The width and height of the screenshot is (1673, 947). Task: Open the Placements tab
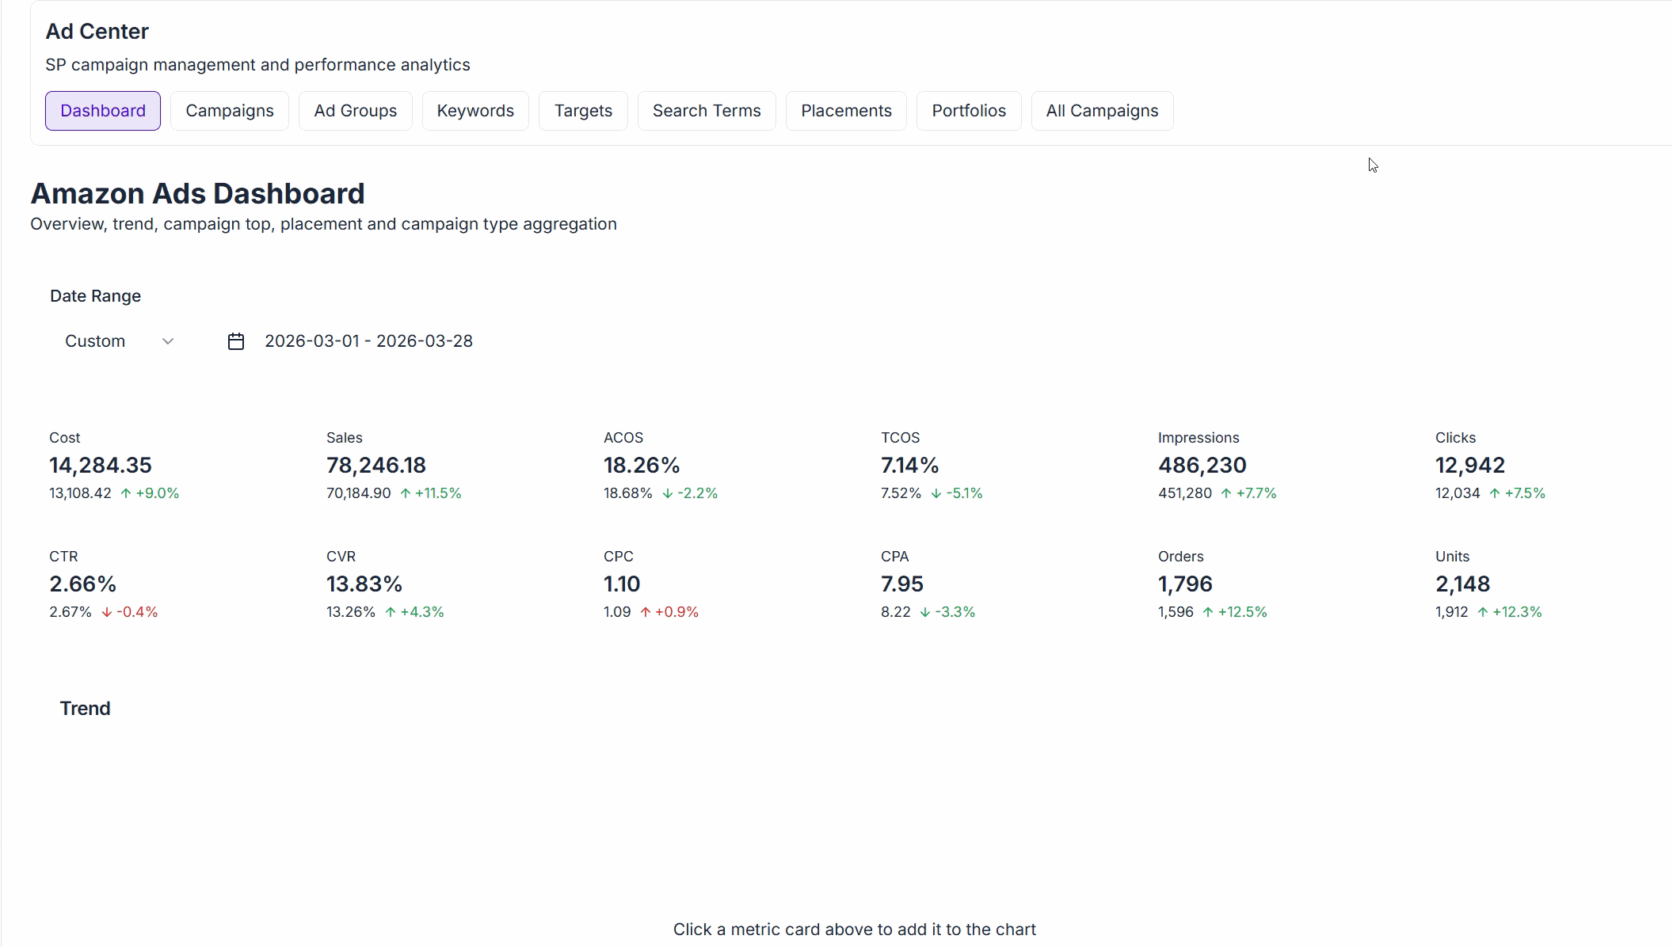pyautogui.click(x=846, y=111)
